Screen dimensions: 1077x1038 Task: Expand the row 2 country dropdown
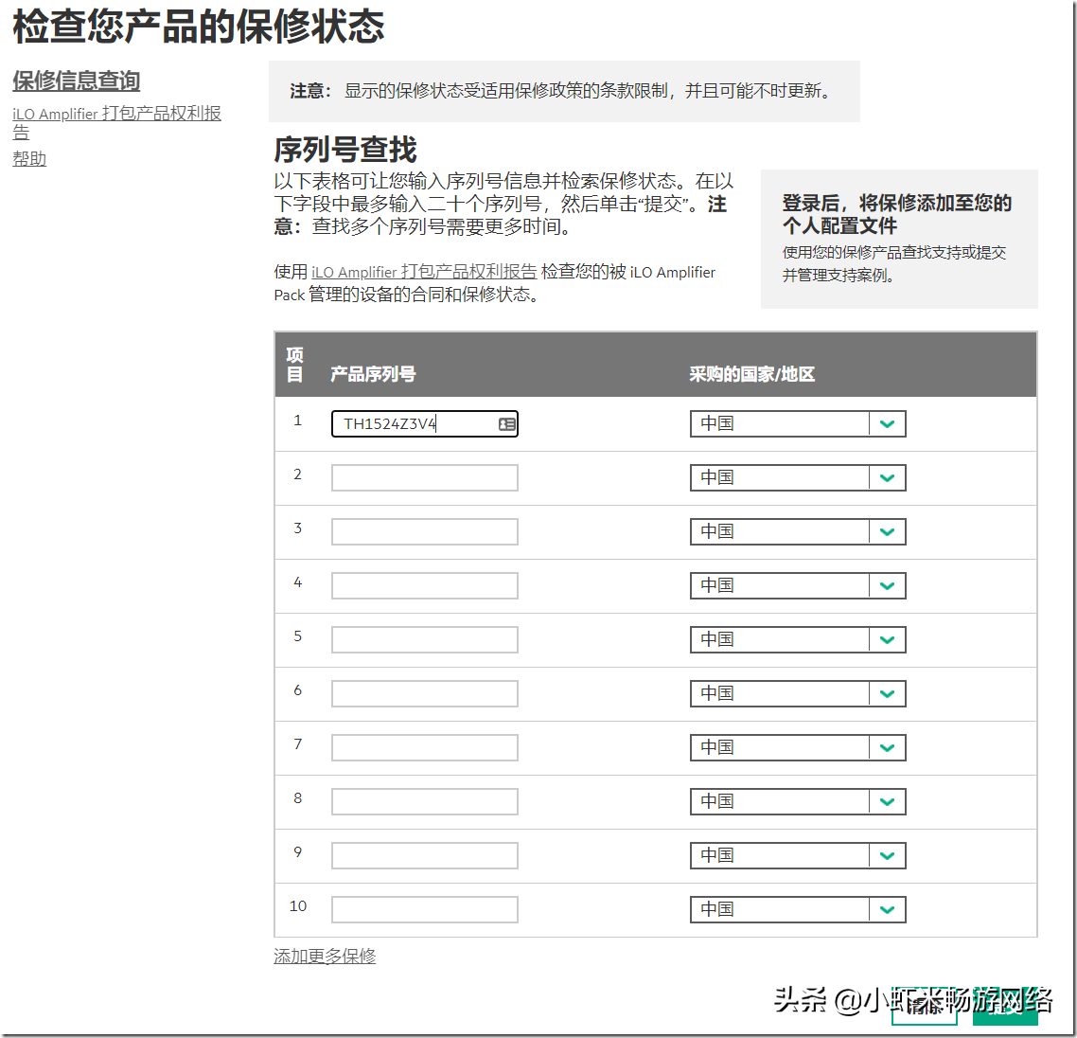click(887, 478)
